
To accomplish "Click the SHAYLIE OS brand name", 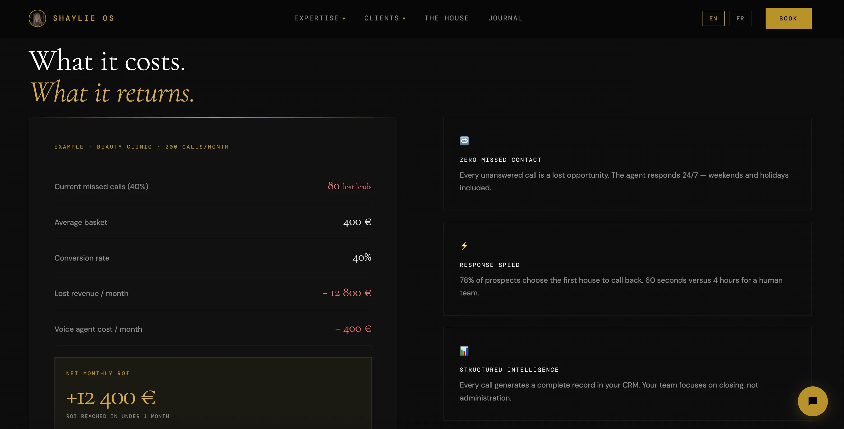I will tap(84, 18).
